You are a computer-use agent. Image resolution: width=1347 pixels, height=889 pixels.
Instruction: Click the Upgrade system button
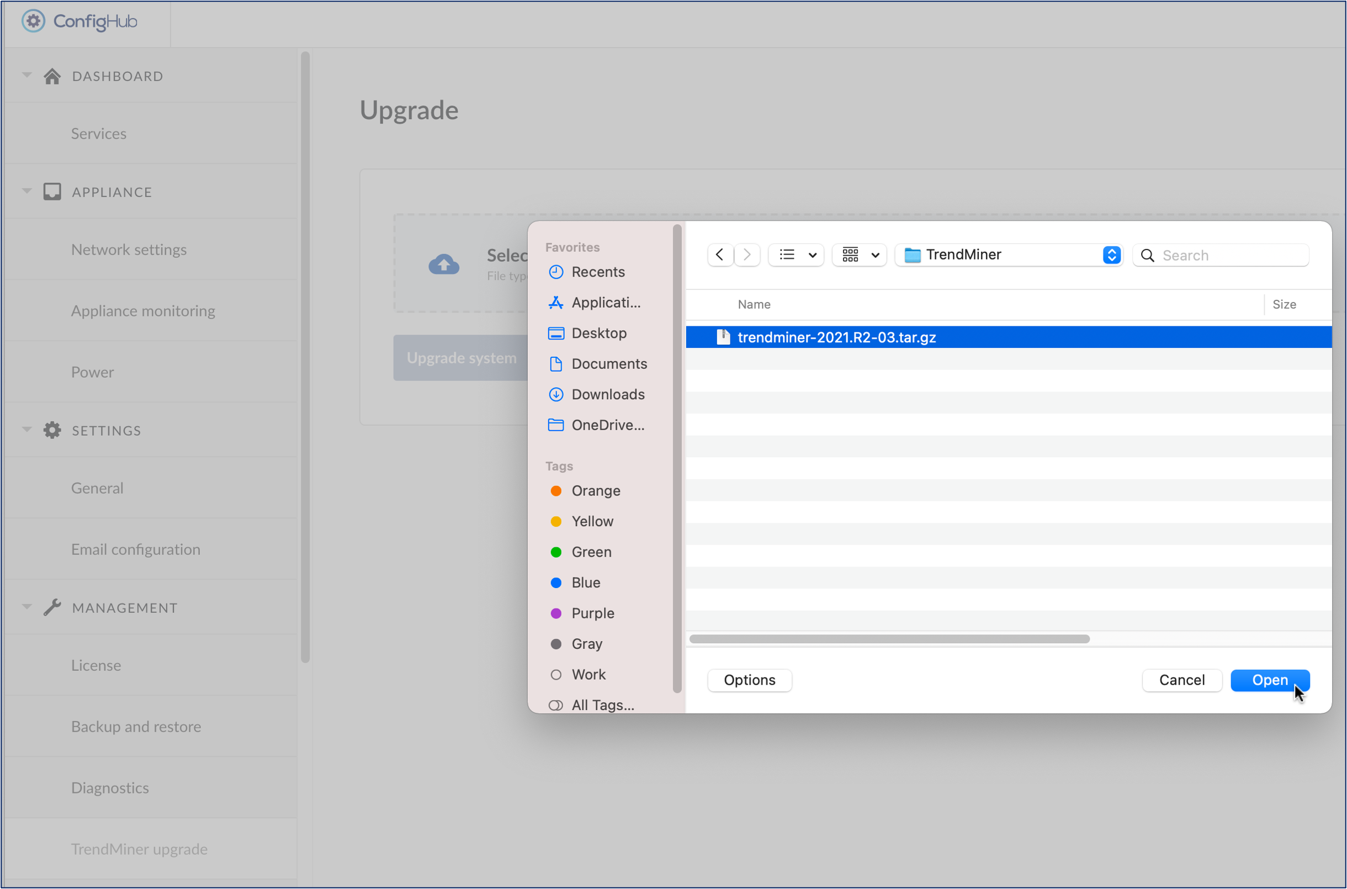tap(462, 358)
